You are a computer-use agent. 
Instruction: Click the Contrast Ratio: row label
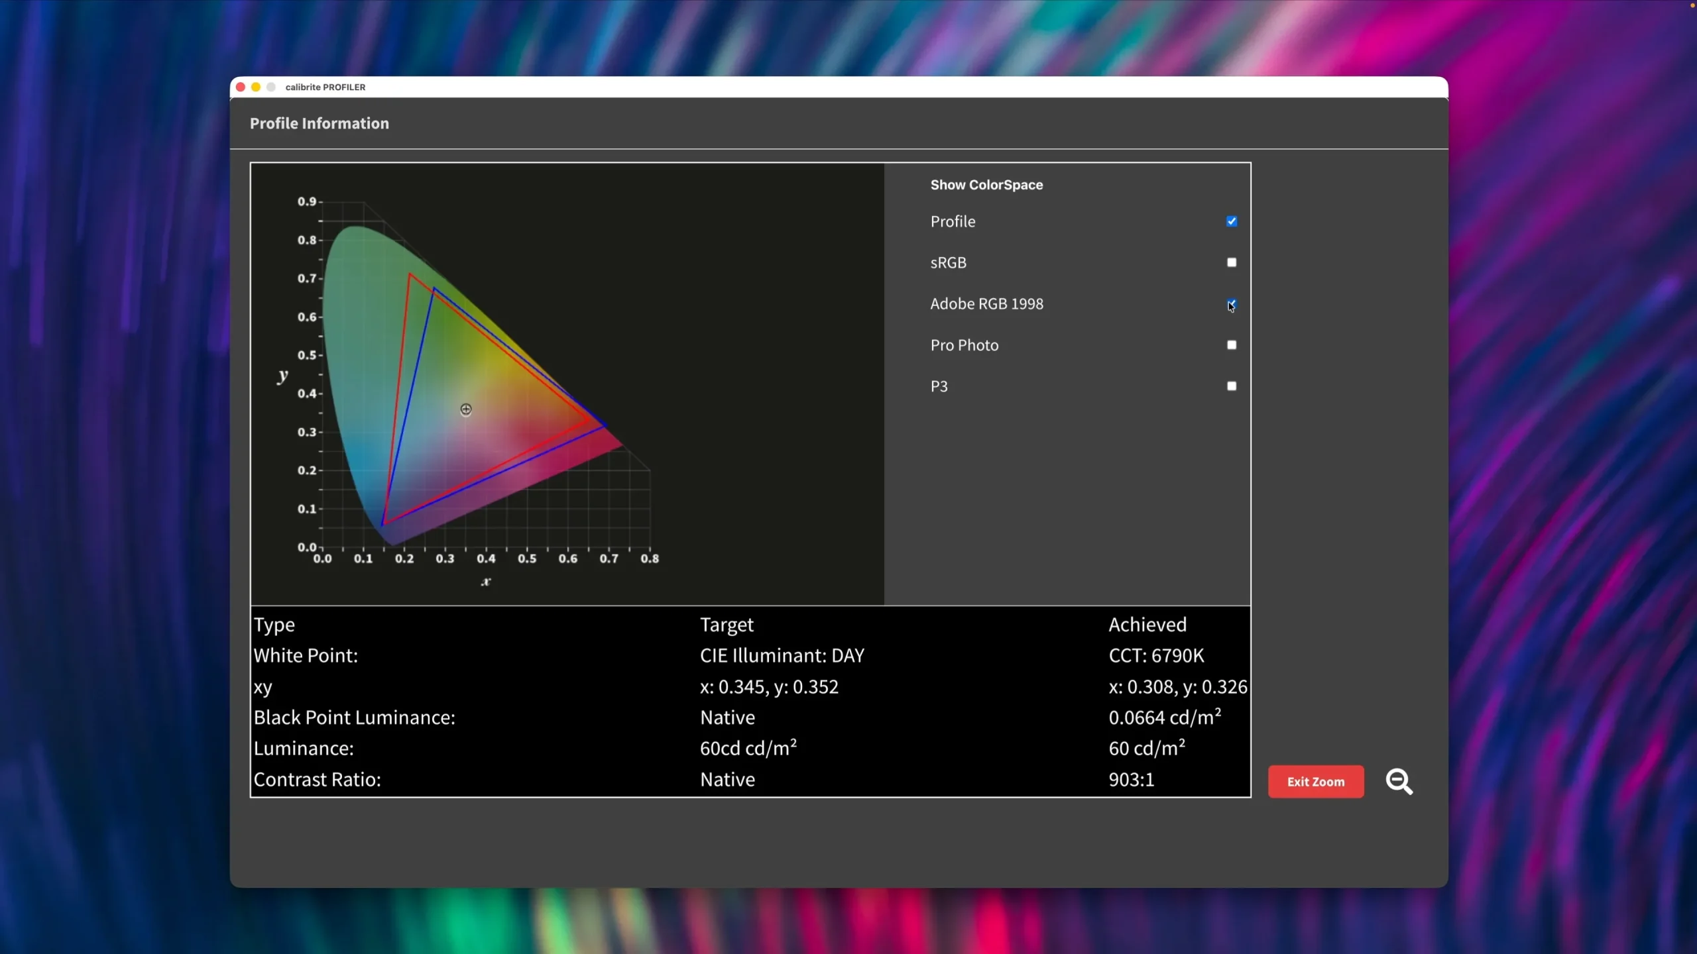(317, 780)
